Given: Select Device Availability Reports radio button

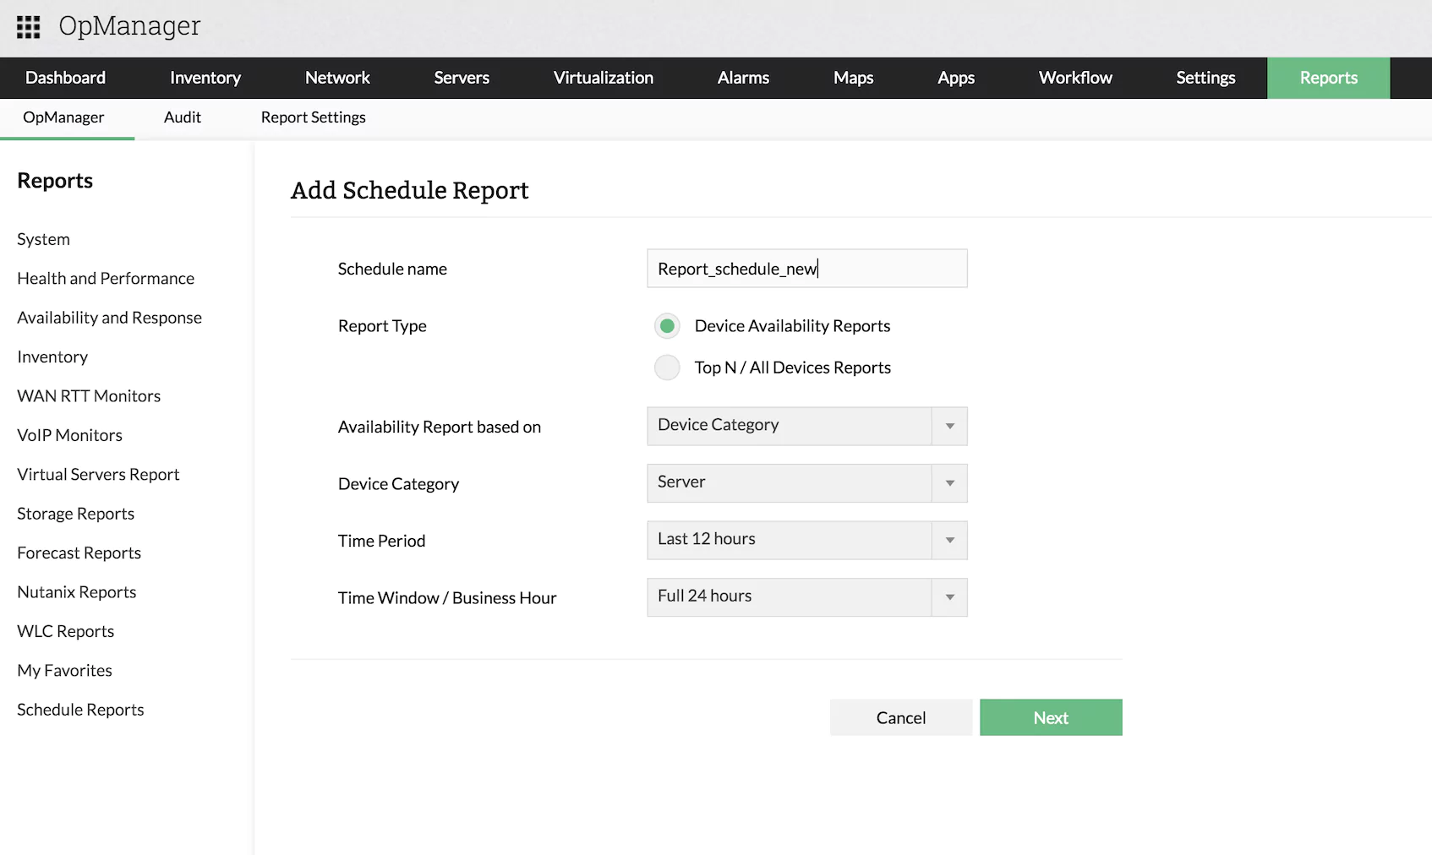Looking at the screenshot, I should pyautogui.click(x=667, y=326).
